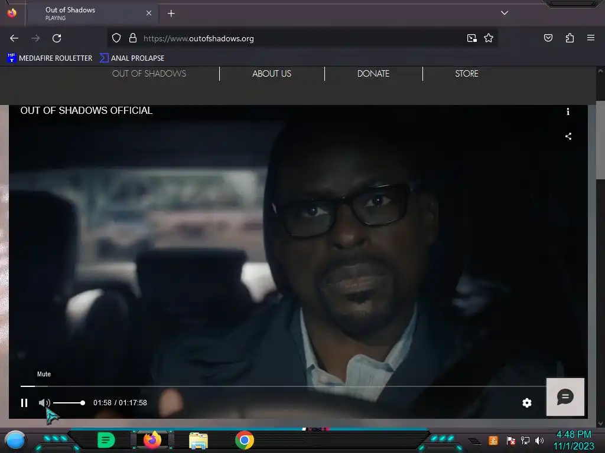This screenshot has width=605, height=453.
Task: Adjust the video volume slider
Action: 69,403
